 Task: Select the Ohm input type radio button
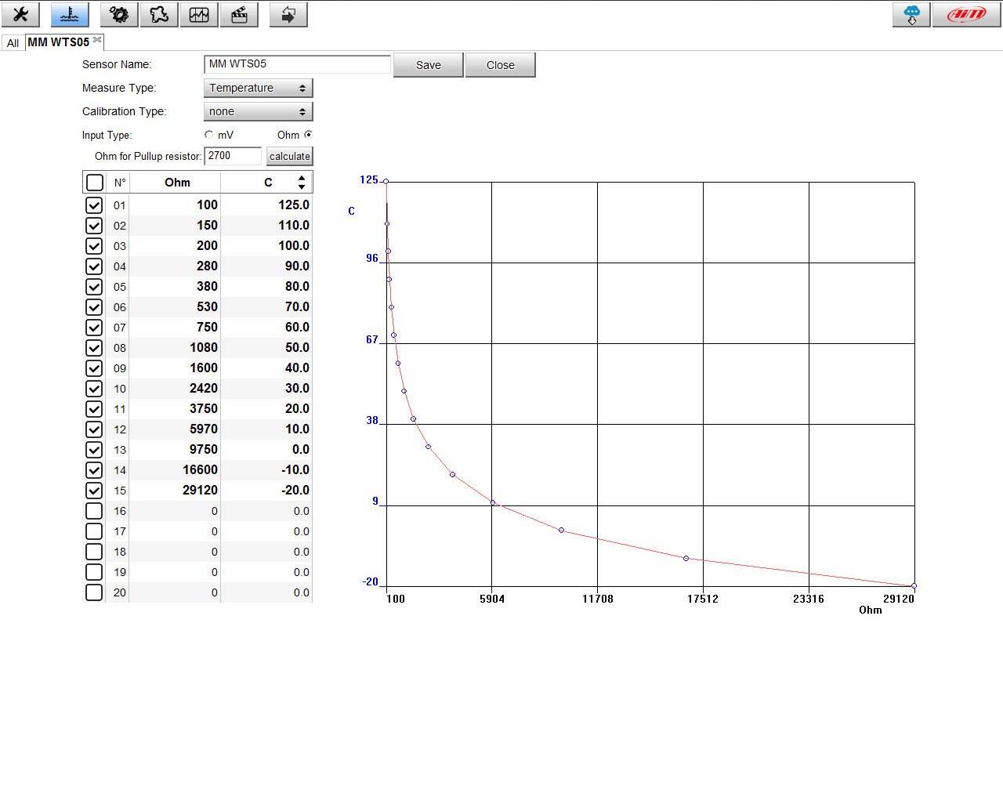point(309,135)
